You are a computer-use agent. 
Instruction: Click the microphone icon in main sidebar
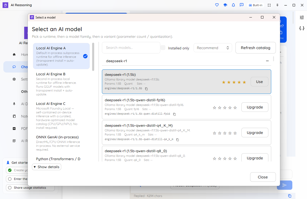[x=14, y=104]
